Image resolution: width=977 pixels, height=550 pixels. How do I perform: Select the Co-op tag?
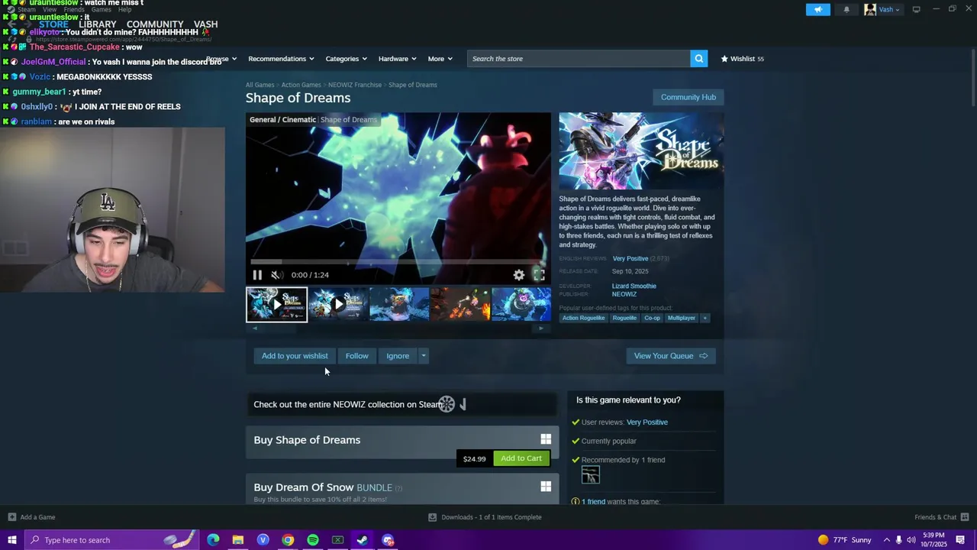coord(652,318)
